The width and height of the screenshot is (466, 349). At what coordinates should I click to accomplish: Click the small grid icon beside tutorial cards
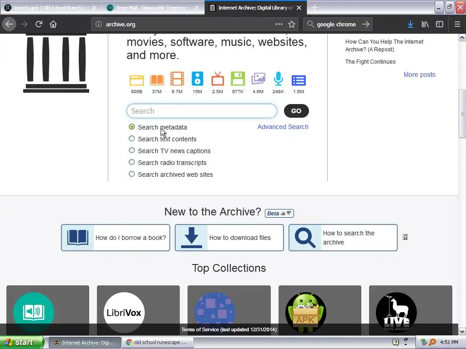405,237
